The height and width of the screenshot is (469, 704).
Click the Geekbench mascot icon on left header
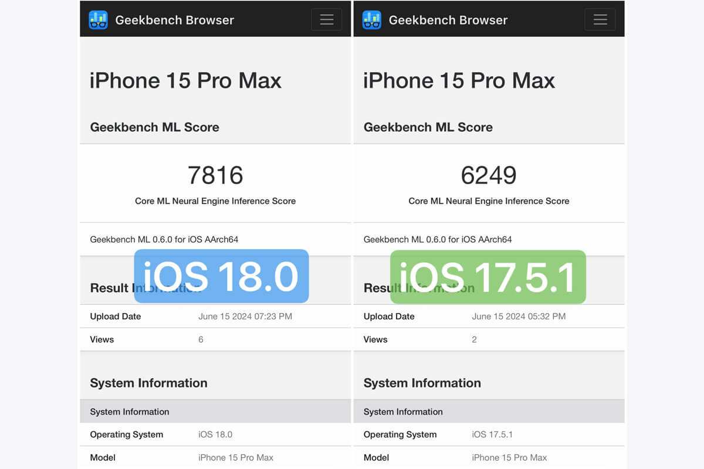click(x=98, y=19)
